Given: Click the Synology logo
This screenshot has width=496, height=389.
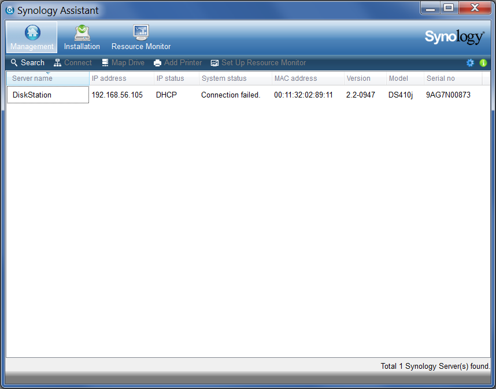Looking at the screenshot, I should (x=454, y=38).
